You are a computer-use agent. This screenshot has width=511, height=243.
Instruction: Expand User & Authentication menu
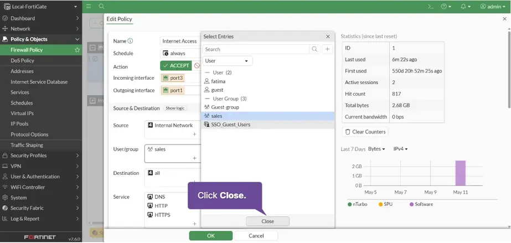(41, 177)
